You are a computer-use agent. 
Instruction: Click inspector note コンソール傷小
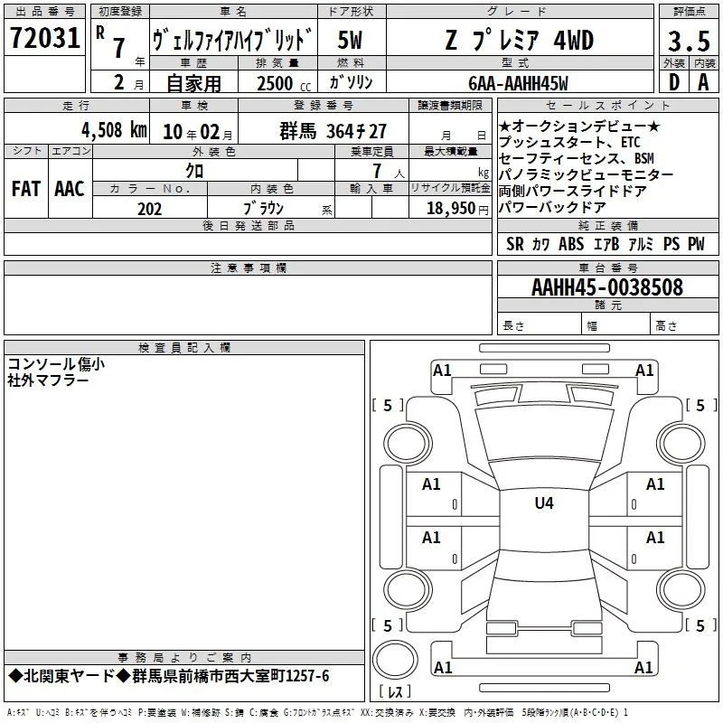[56, 364]
